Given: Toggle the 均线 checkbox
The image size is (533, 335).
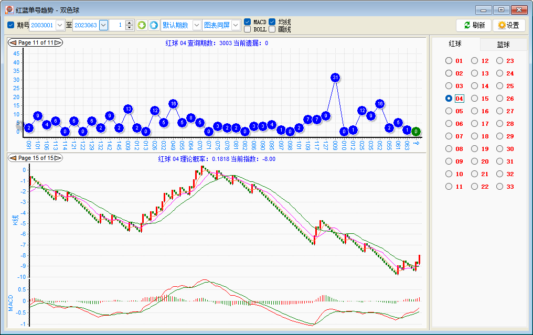Looking at the screenshot, I should [272, 21].
